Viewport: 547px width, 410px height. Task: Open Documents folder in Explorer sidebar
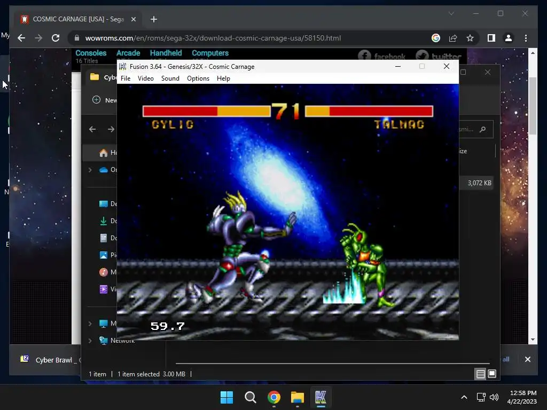(108, 238)
